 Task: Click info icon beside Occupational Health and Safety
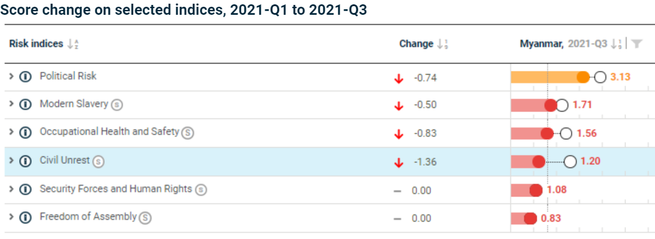pyautogui.click(x=25, y=132)
